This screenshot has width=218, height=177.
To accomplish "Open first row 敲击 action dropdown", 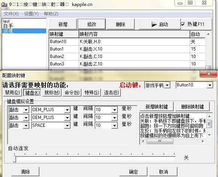I will pos(19,110).
